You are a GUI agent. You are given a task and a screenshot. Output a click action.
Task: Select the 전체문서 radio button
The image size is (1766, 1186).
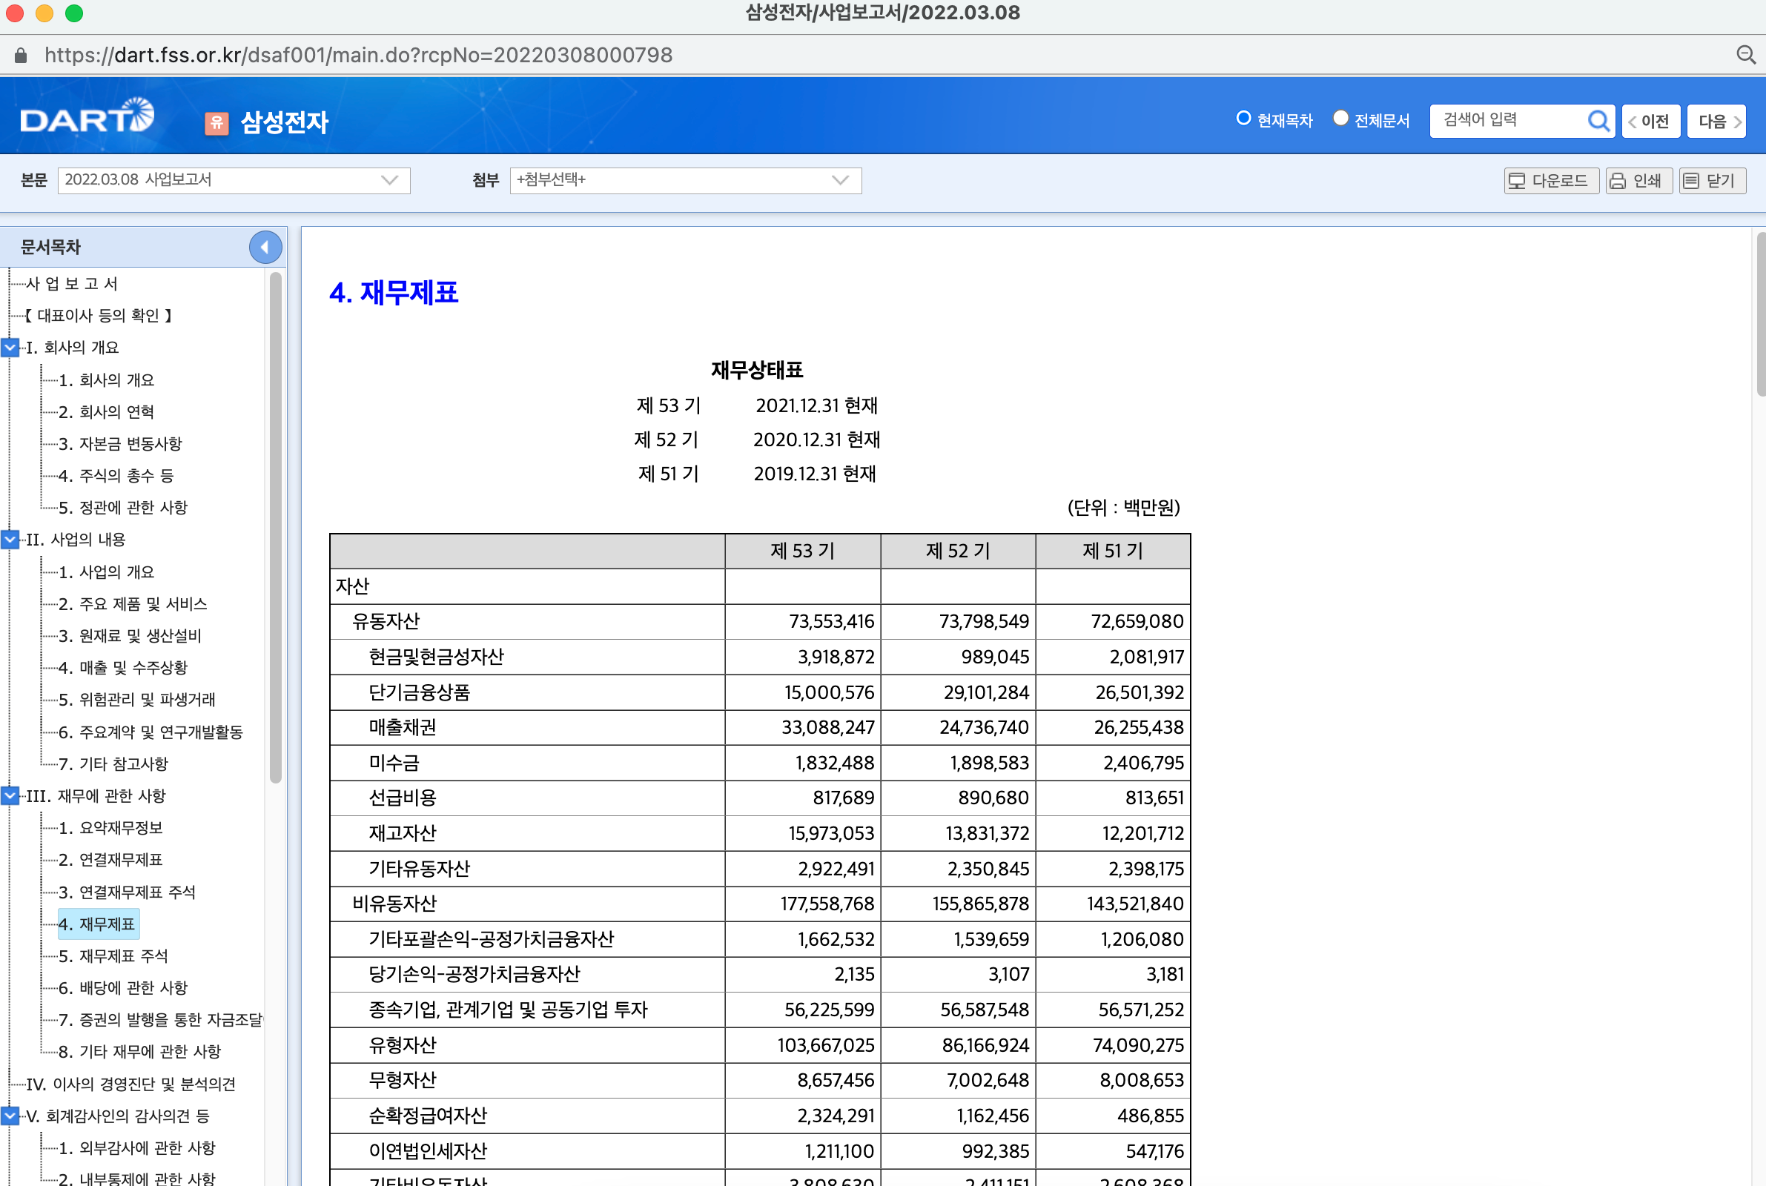pyautogui.click(x=1340, y=119)
